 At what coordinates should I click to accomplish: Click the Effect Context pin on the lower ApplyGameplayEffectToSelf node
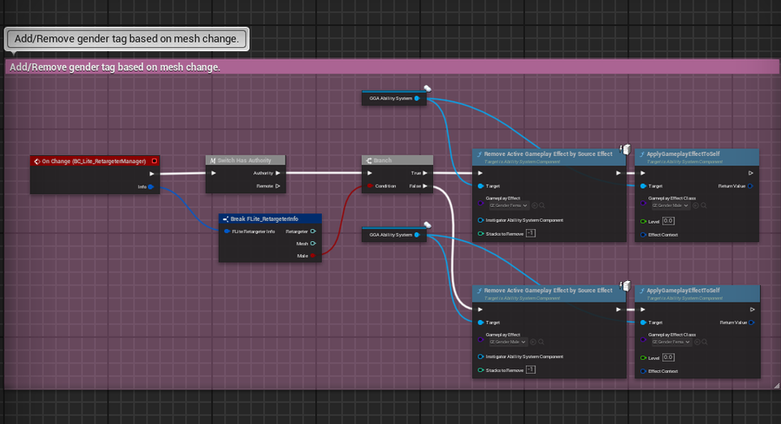643,371
